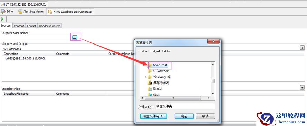Select the UIDowner folder
The height and width of the screenshot is (126, 307).
pyautogui.click(x=161, y=71)
